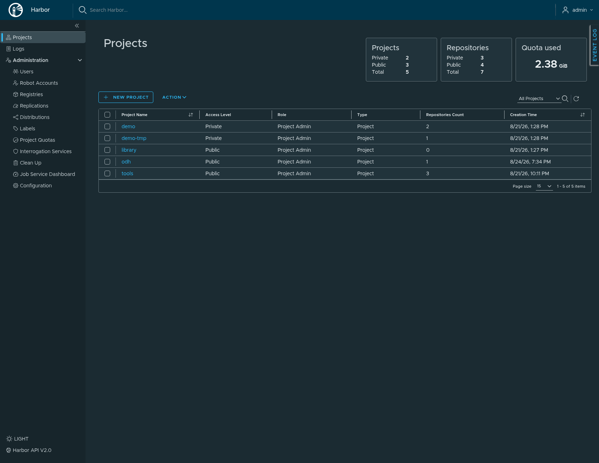Click the Distributions share icon
This screenshot has width=599, height=463.
pos(16,117)
